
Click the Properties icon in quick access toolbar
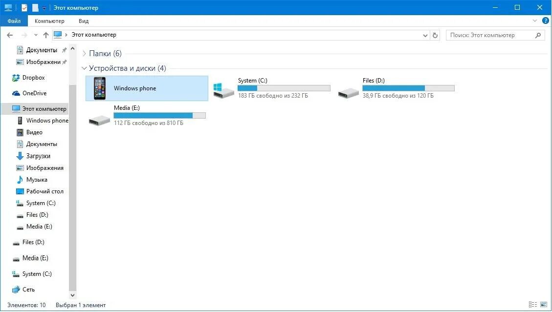[24, 7]
